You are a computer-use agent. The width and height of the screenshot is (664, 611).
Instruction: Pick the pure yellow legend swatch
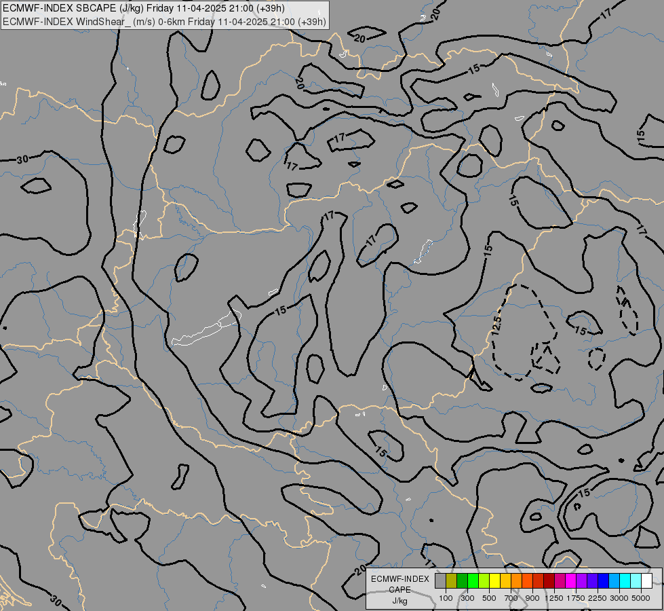494,580
